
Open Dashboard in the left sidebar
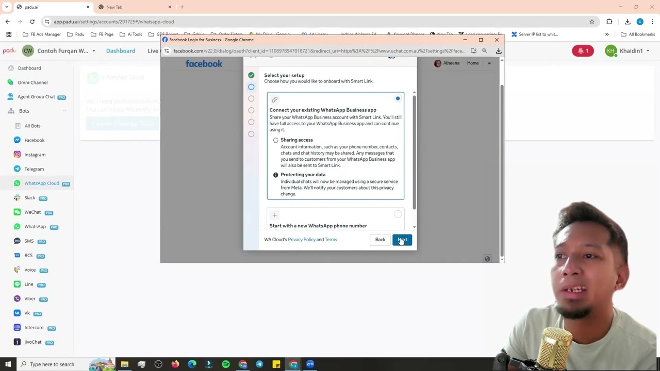[x=29, y=68]
